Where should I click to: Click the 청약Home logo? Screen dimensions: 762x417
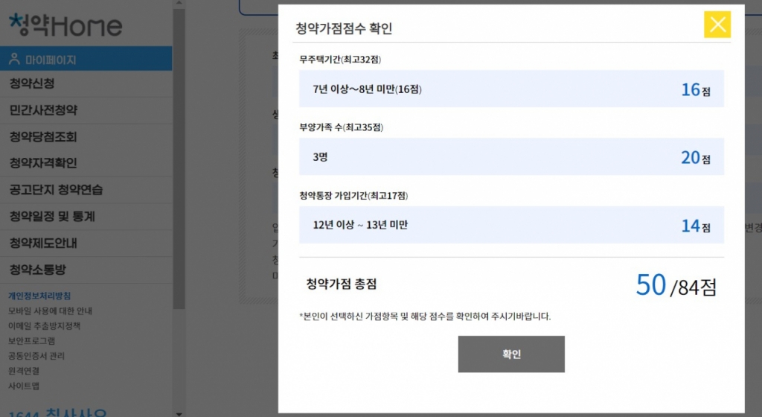click(x=65, y=25)
